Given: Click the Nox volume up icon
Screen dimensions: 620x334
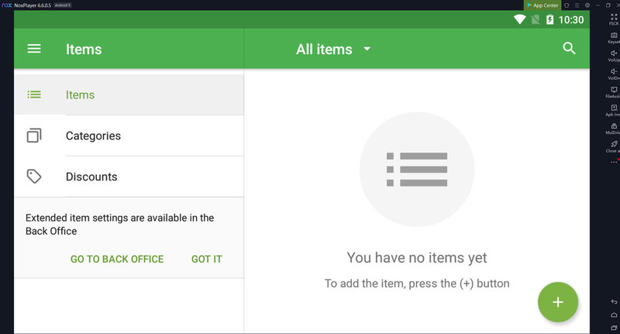Looking at the screenshot, I should pyautogui.click(x=614, y=53).
